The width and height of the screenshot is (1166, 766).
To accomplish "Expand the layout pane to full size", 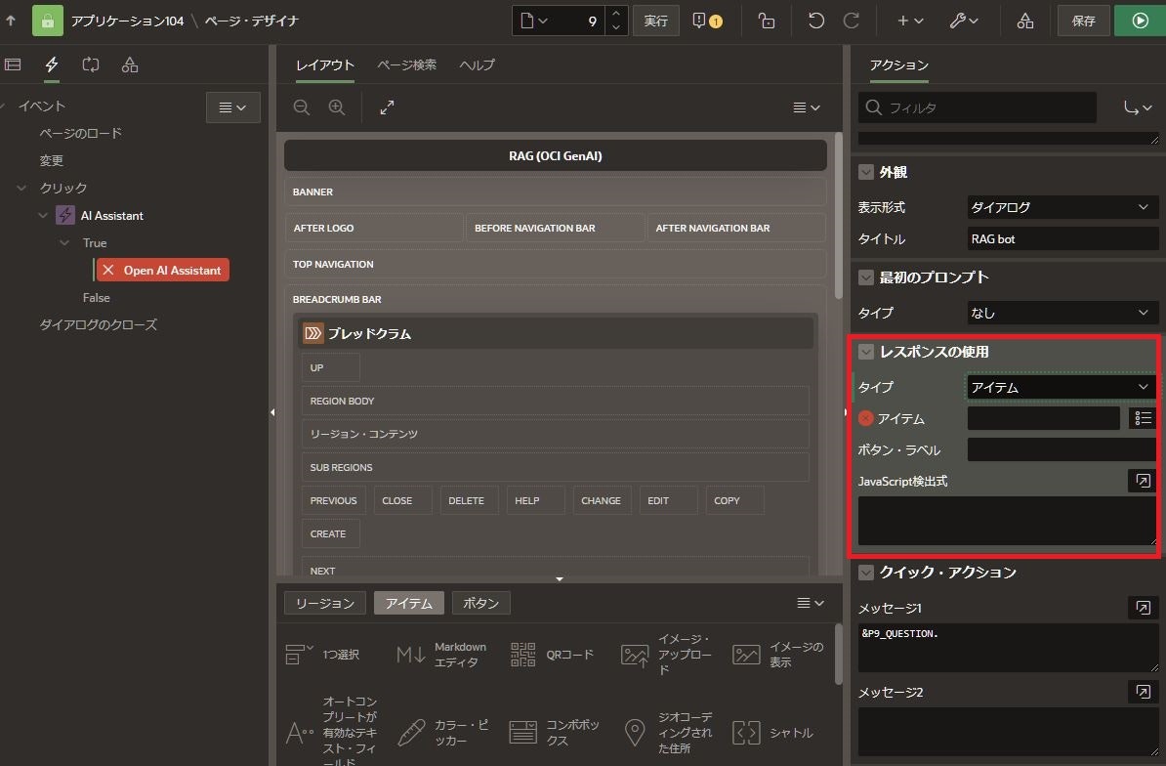I will pyautogui.click(x=387, y=107).
